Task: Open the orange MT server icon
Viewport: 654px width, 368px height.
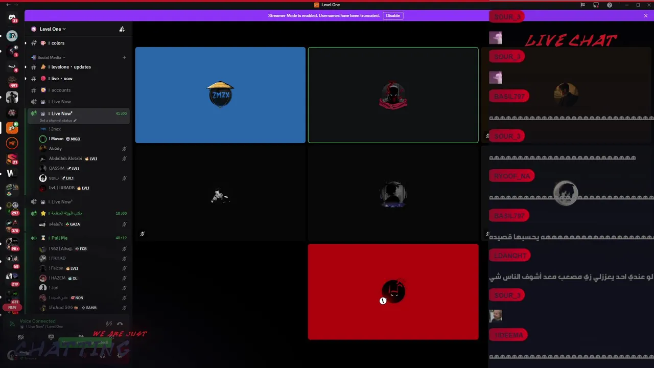Action: [12, 143]
